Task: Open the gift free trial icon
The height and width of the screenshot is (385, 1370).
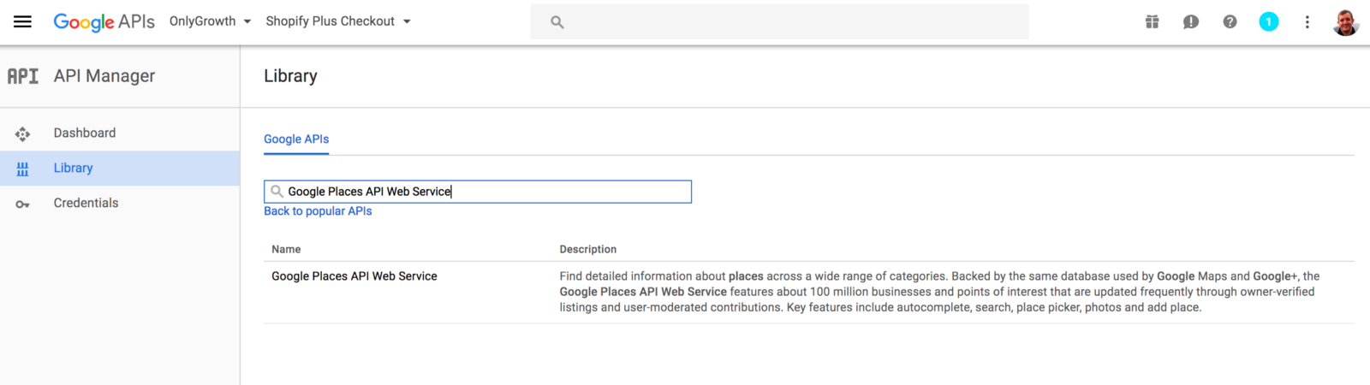Action: (x=1152, y=22)
